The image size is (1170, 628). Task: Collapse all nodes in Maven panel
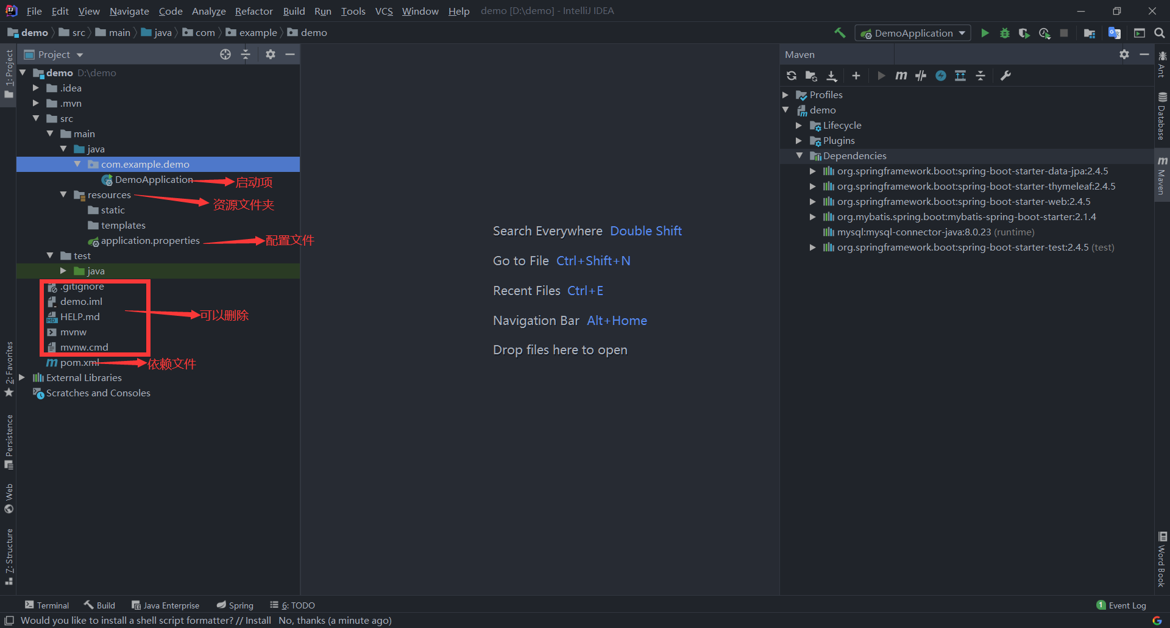coord(980,76)
